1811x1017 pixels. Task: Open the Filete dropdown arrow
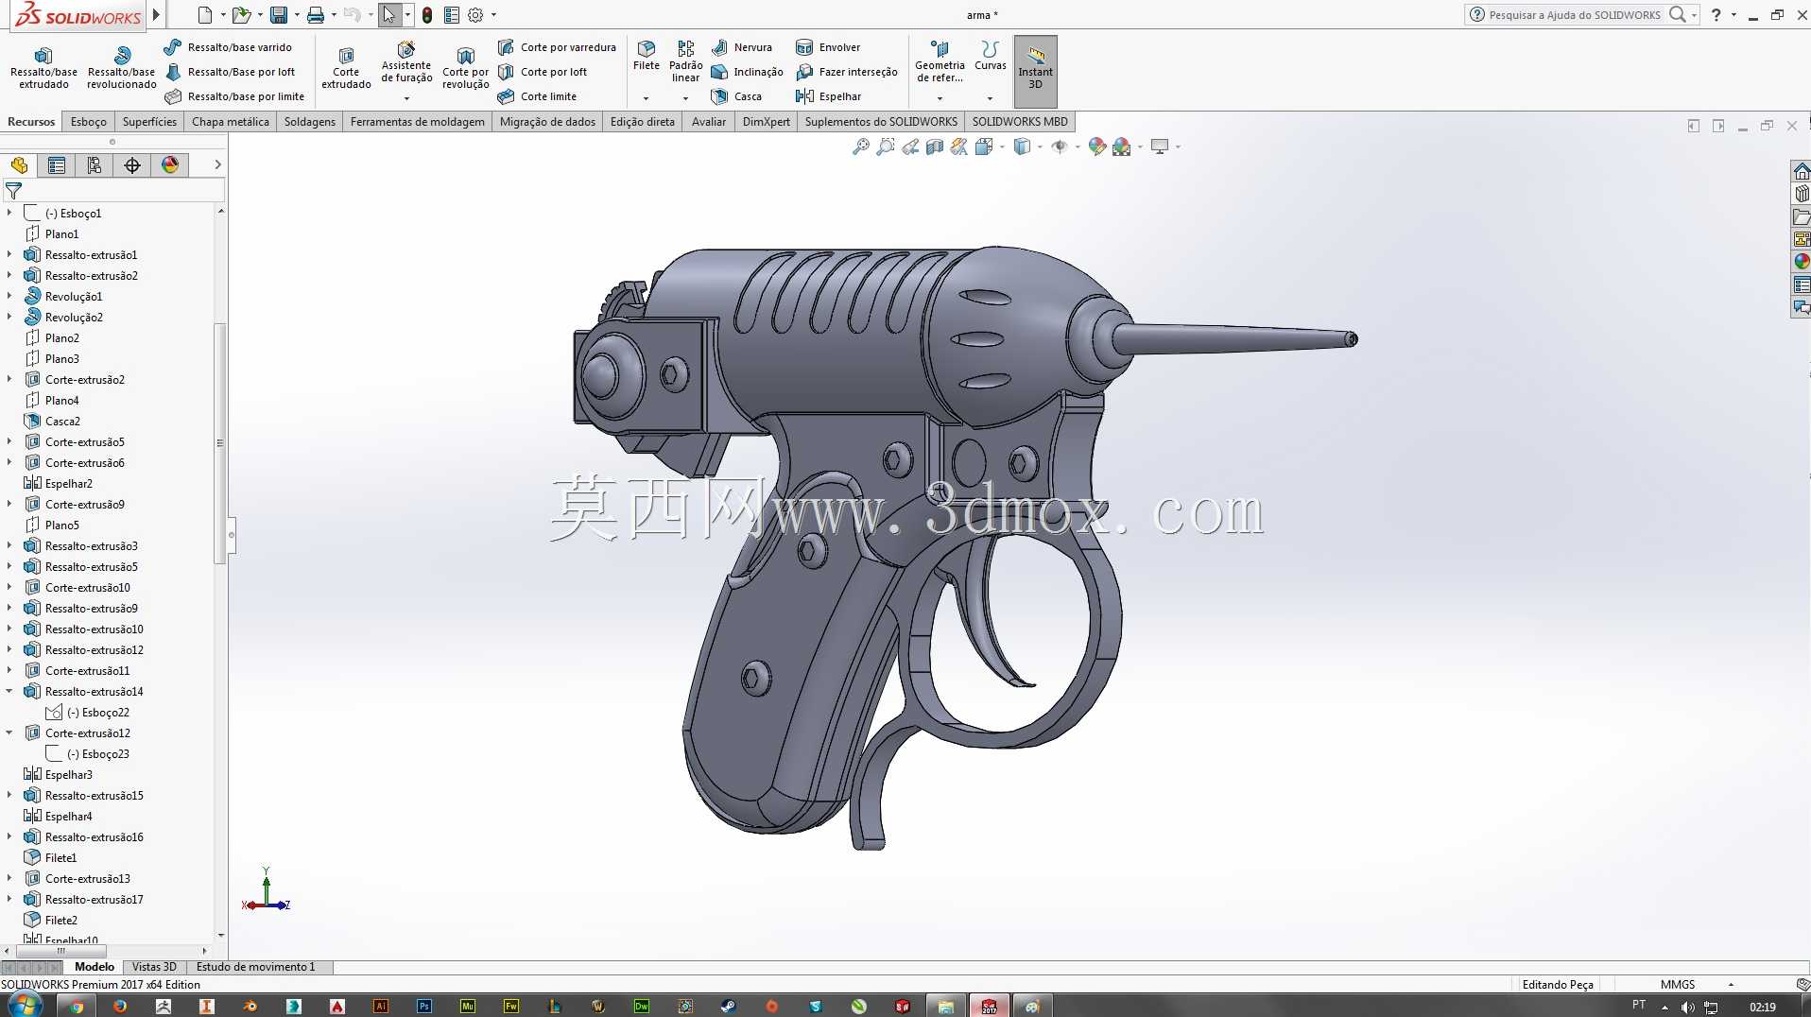[x=647, y=98]
